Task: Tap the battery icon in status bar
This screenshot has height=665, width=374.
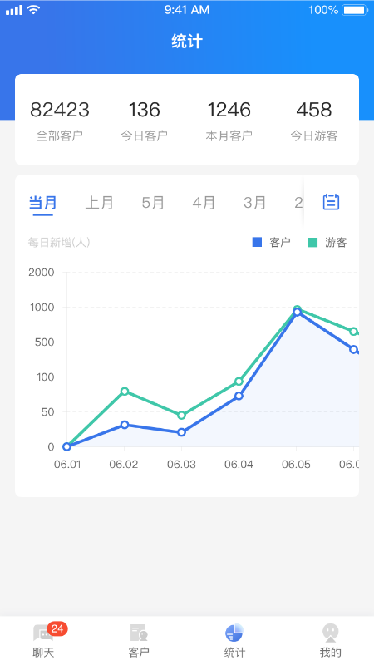Action: 356,10
